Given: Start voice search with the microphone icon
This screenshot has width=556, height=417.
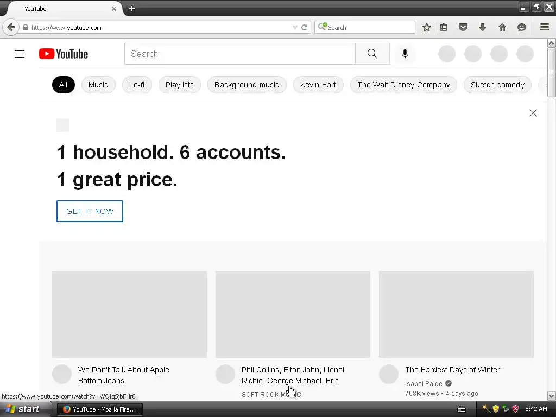Looking at the screenshot, I should coord(405,54).
